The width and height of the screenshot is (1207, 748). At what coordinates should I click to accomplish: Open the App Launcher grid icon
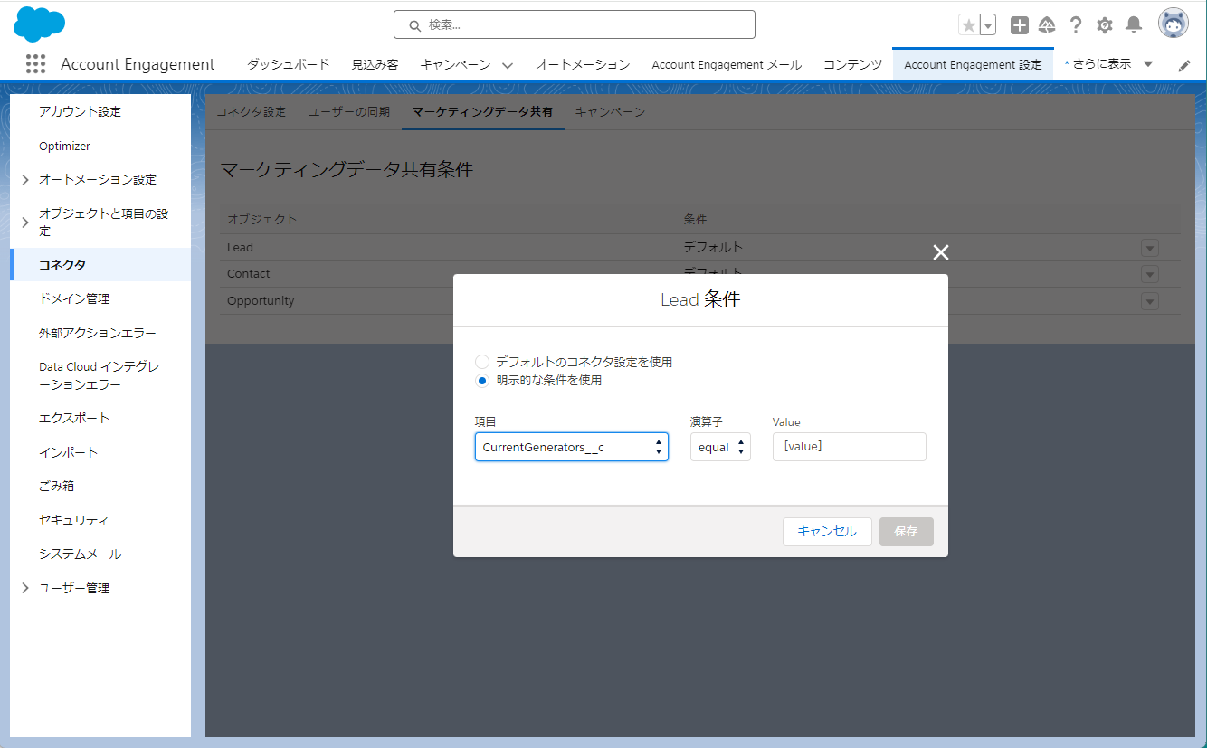35,63
